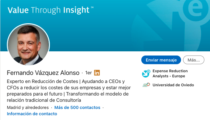Open the Más de 500 contactos link

[x=77, y=107]
